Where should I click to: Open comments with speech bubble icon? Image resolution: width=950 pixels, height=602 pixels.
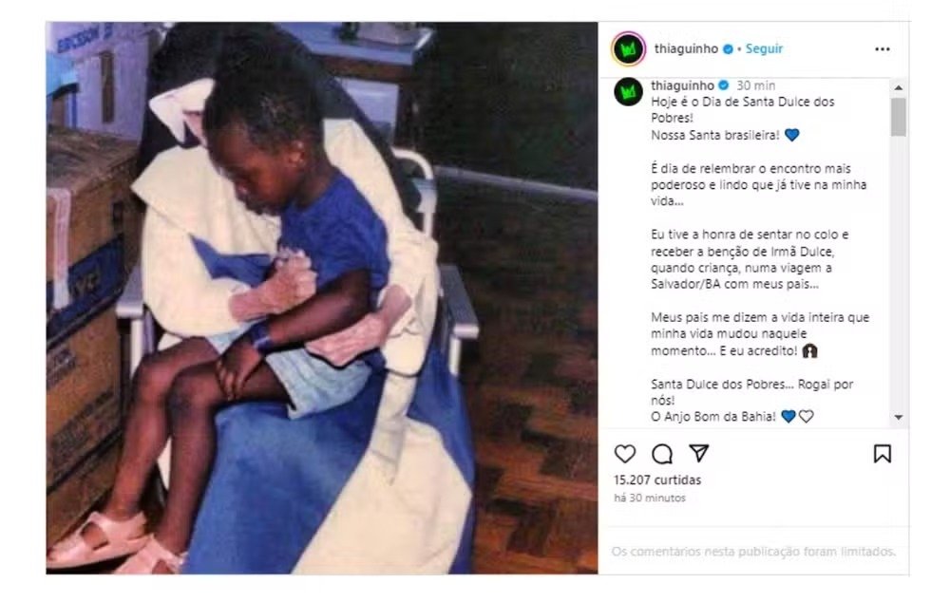pyautogui.click(x=662, y=454)
